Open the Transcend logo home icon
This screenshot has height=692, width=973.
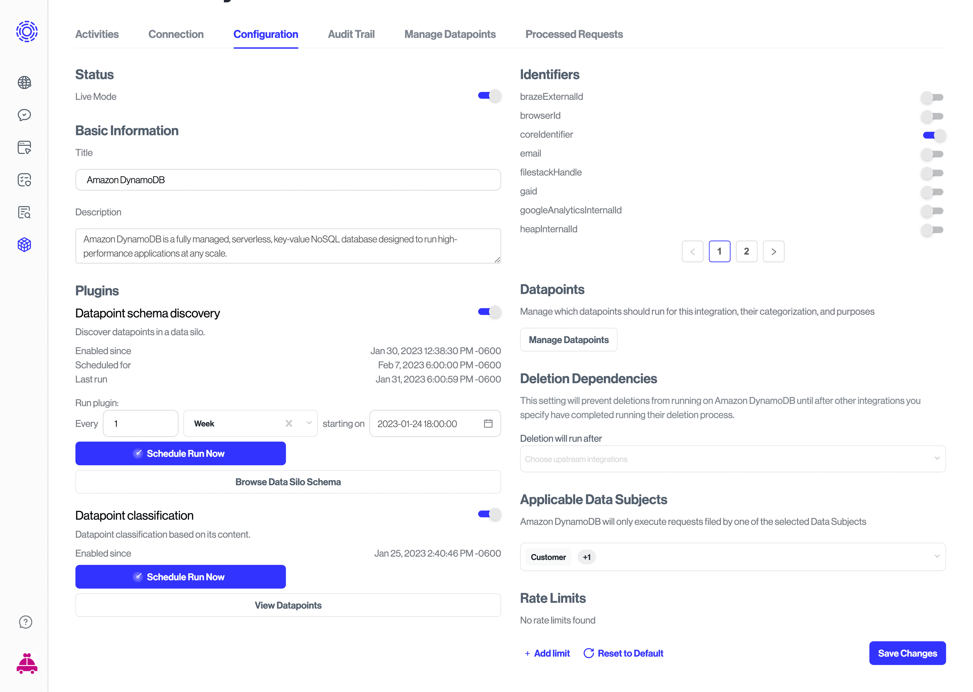26,31
